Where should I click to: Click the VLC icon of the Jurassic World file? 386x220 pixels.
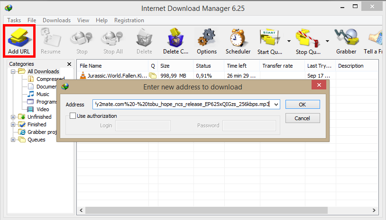[x=83, y=75]
